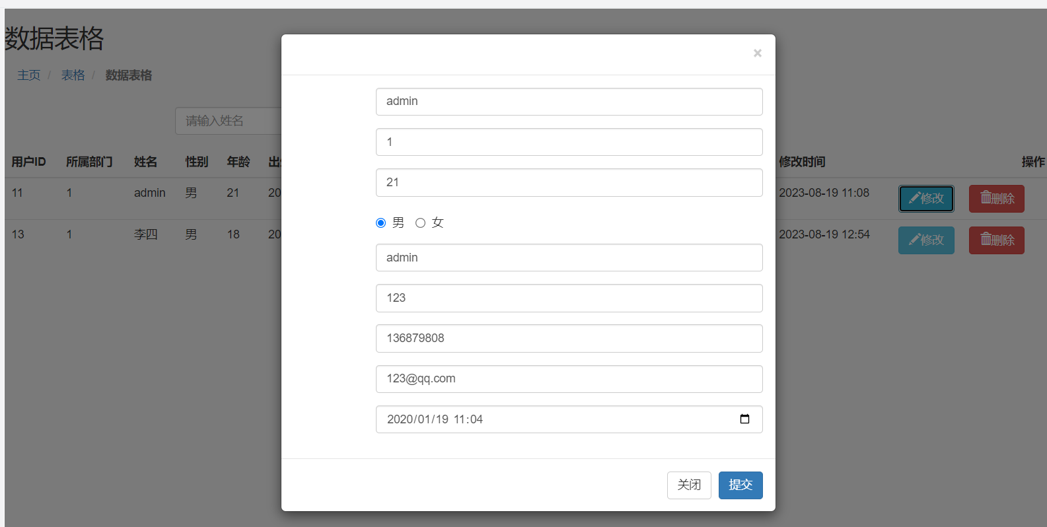
Task: Click 修改 button for 李四 row
Action: point(926,240)
